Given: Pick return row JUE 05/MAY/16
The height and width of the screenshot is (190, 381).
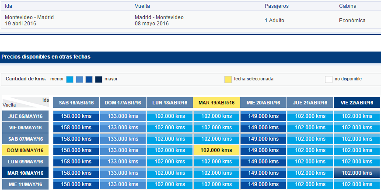Looking at the screenshot, I should pyautogui.click(x=25, y=116).
